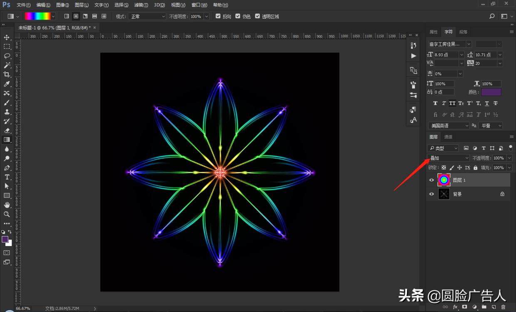Toggle the 仿色 dither checkbox

(237, 16)
